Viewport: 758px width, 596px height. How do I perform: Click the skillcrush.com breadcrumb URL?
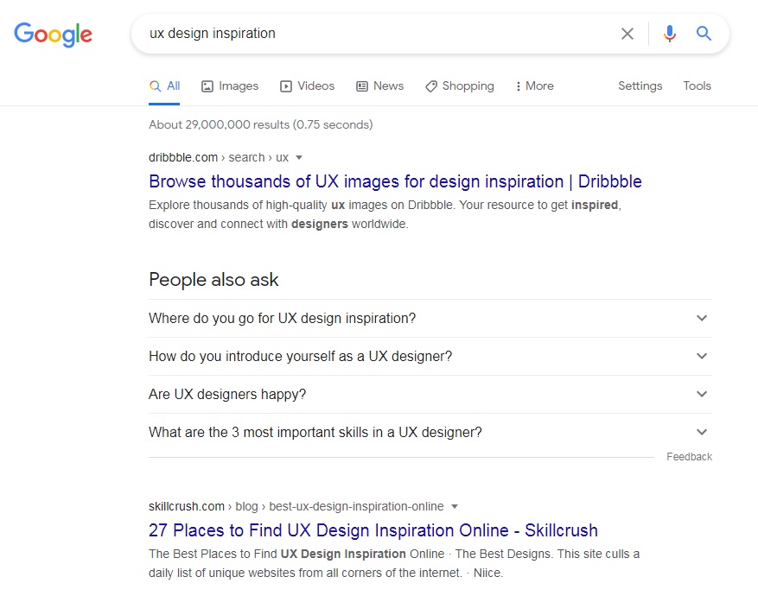[296, 506]
